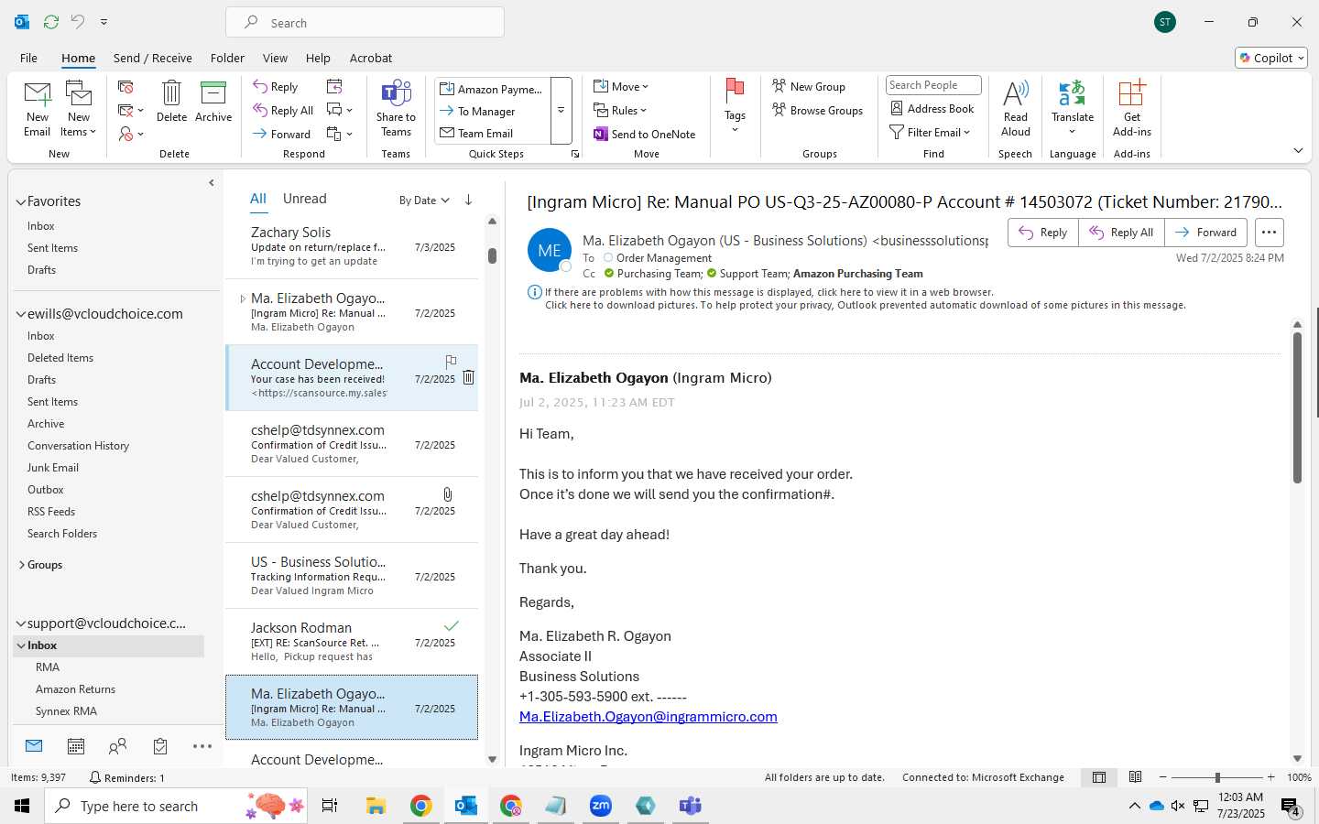Open the Translate menu
Screen dimensions: 1319x824
(x=1073, y=108)
